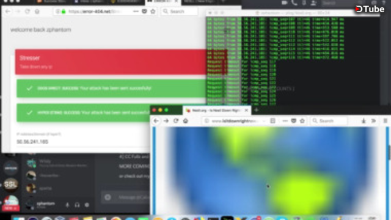Open page actions menu in isitdownrightnow address bar
The image size is (391, 220).
pyautogui.click(x=285, y=121)
